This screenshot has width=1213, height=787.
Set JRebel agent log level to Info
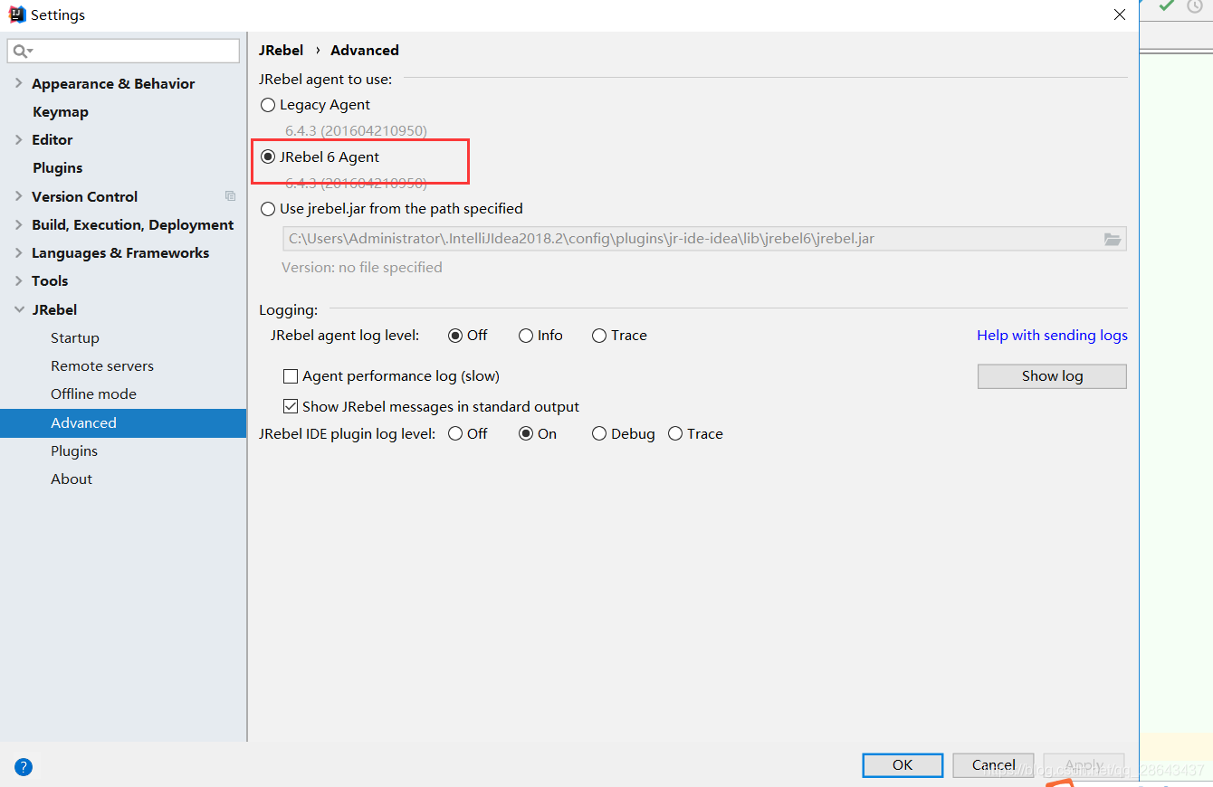[x=526, y=336]
